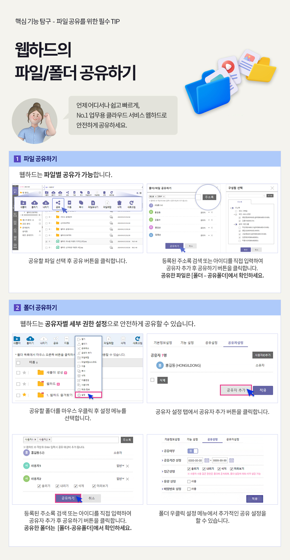Image resolution: width=290 pixels, height=560 pixels.
Task: Click the 파일취합 icon in the enlarged toolbar
Action: (107, 203)
